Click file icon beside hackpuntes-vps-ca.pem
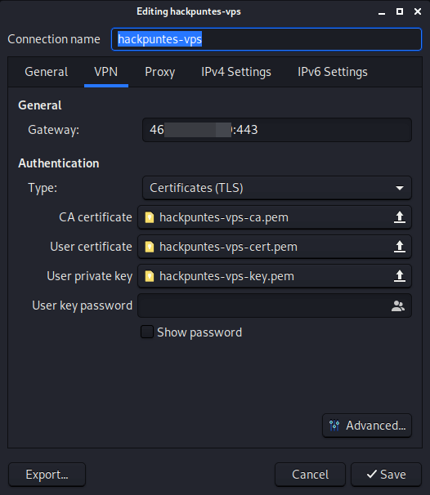 150,217
